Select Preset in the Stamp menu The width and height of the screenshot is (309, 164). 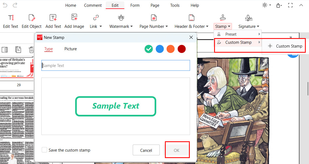[x=231, y=34]
